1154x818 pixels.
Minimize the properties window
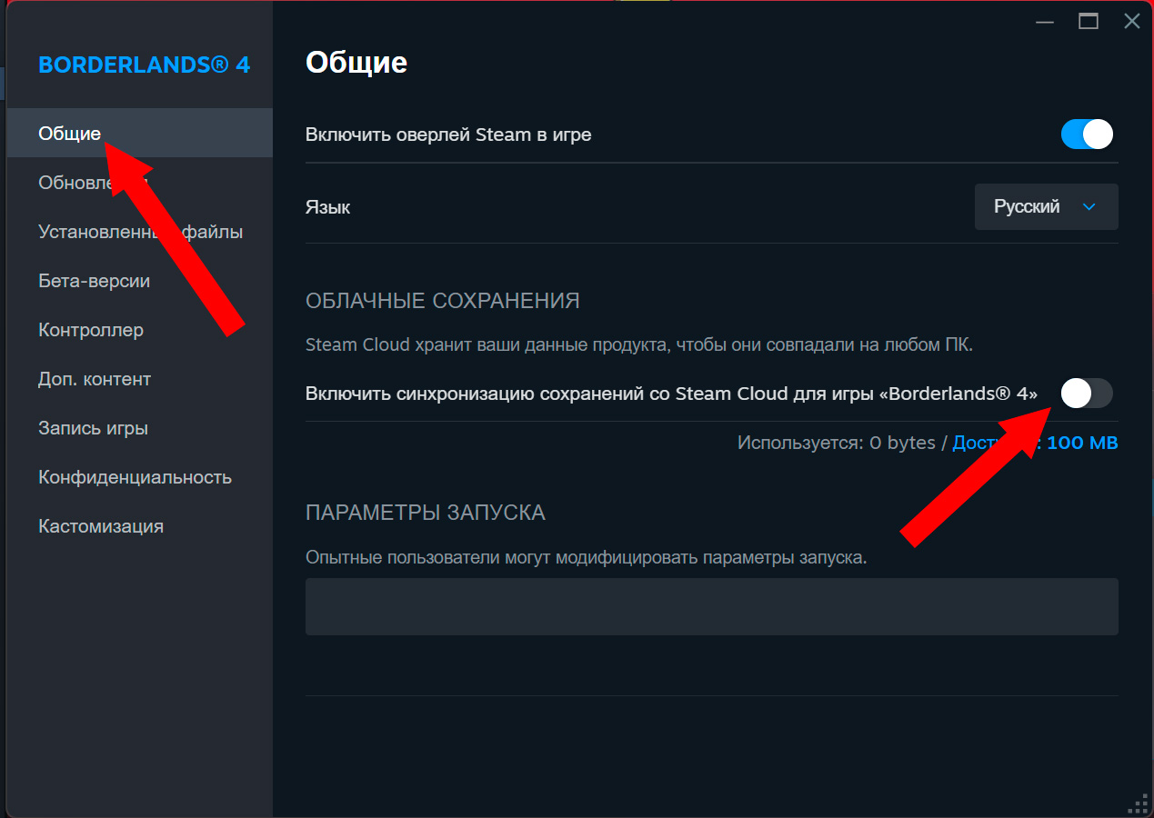click(x=1045, y=22)
